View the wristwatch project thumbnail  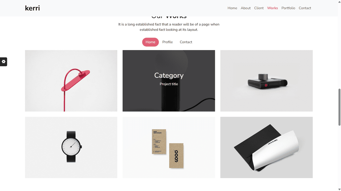pos(71,148)
